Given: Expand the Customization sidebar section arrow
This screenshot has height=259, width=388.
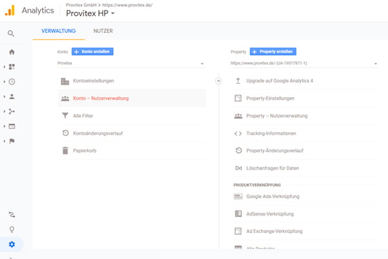Looking at the screenshot, I should click(x=5, y=67).
